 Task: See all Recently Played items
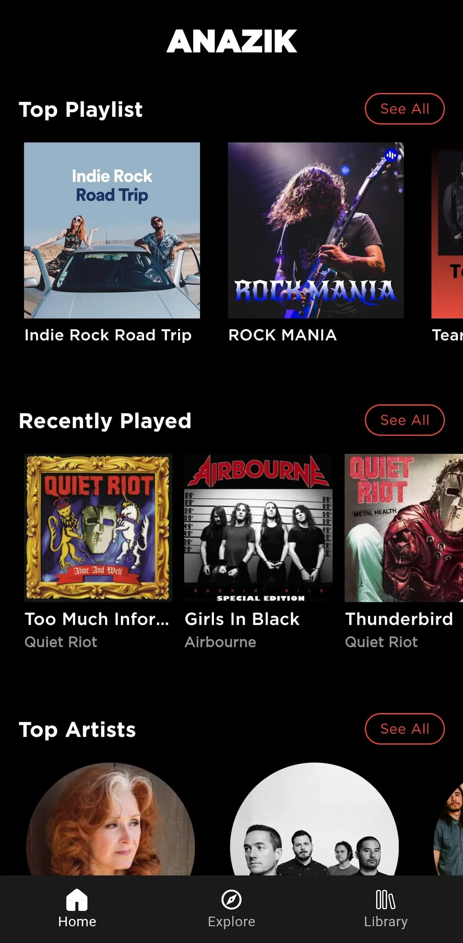tap(404, 420)
